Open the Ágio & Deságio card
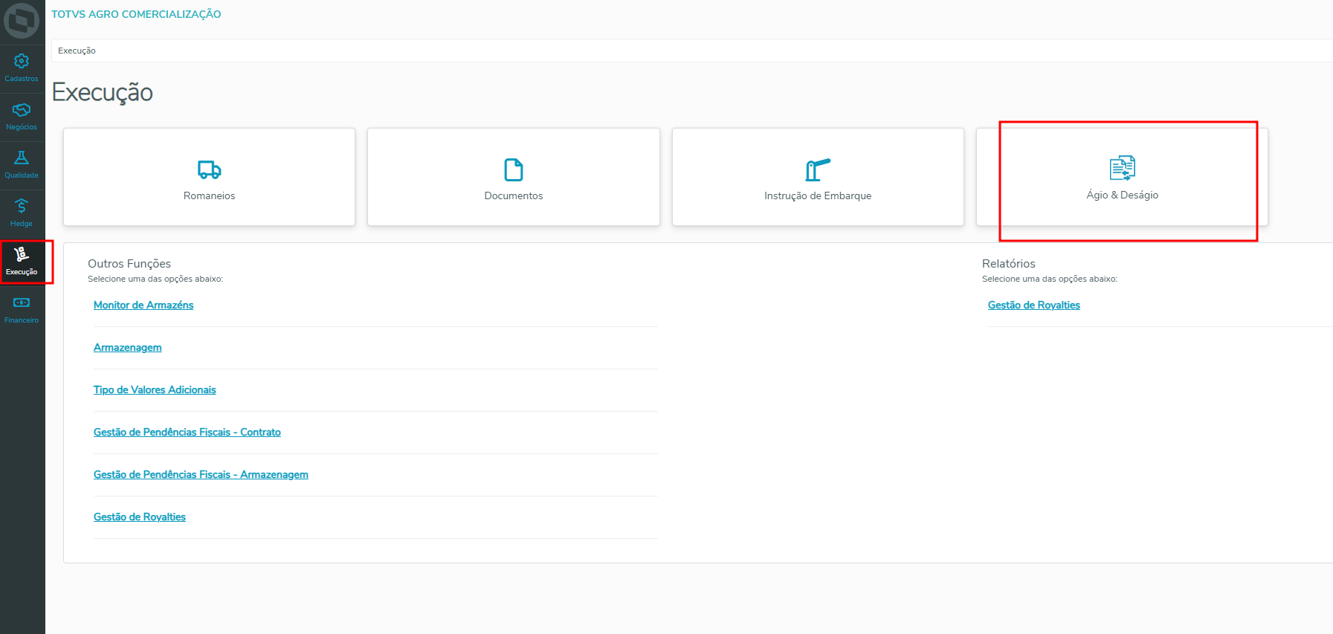The image size is (1333, 634). (1123, 177)
